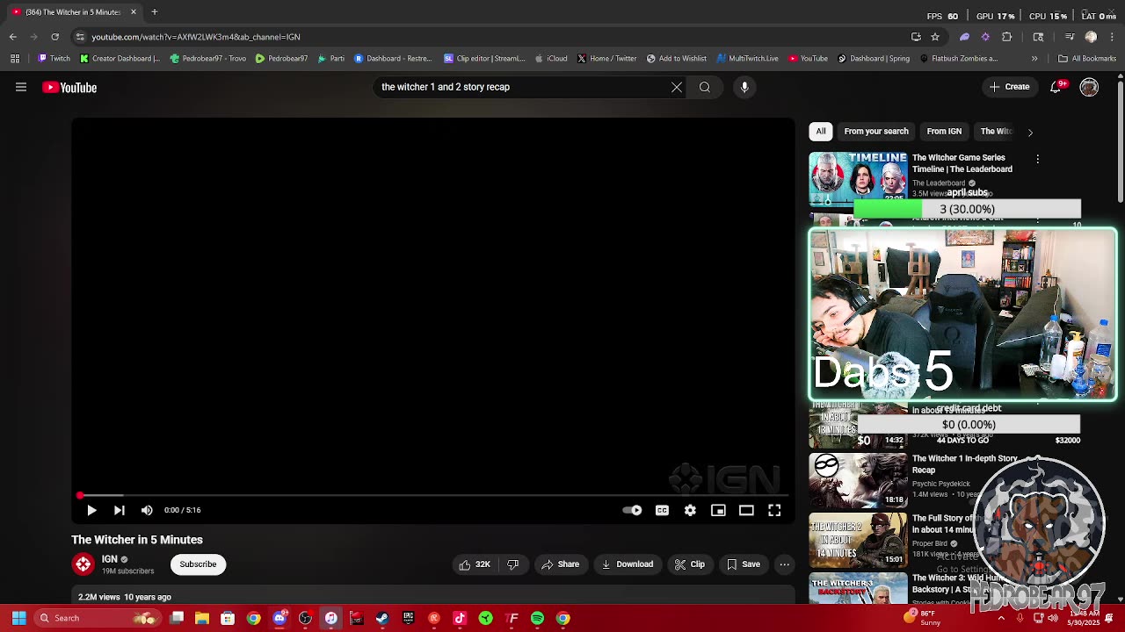Go to the YouTube home logo
This screenshot has width=1125, height=632.
69,87
